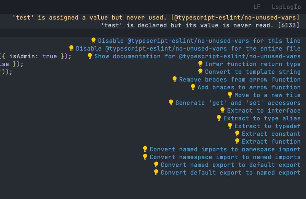The image size is (306, 199).
Task: Click lightbulb icon for 'Infer function return type'
Action: coord(200,64)
